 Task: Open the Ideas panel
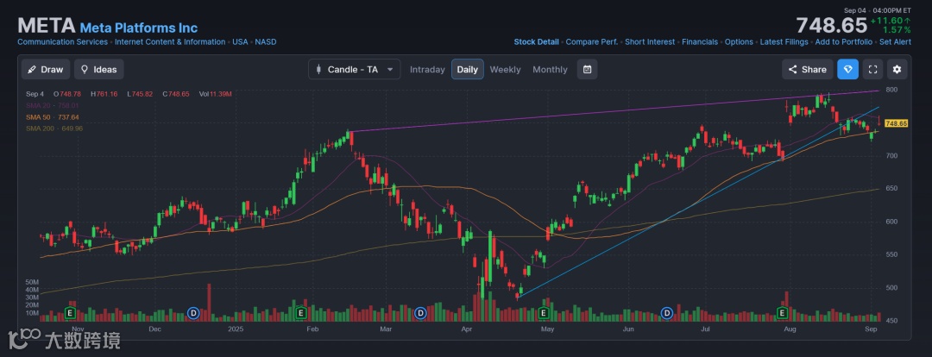[x=99, y=70]
